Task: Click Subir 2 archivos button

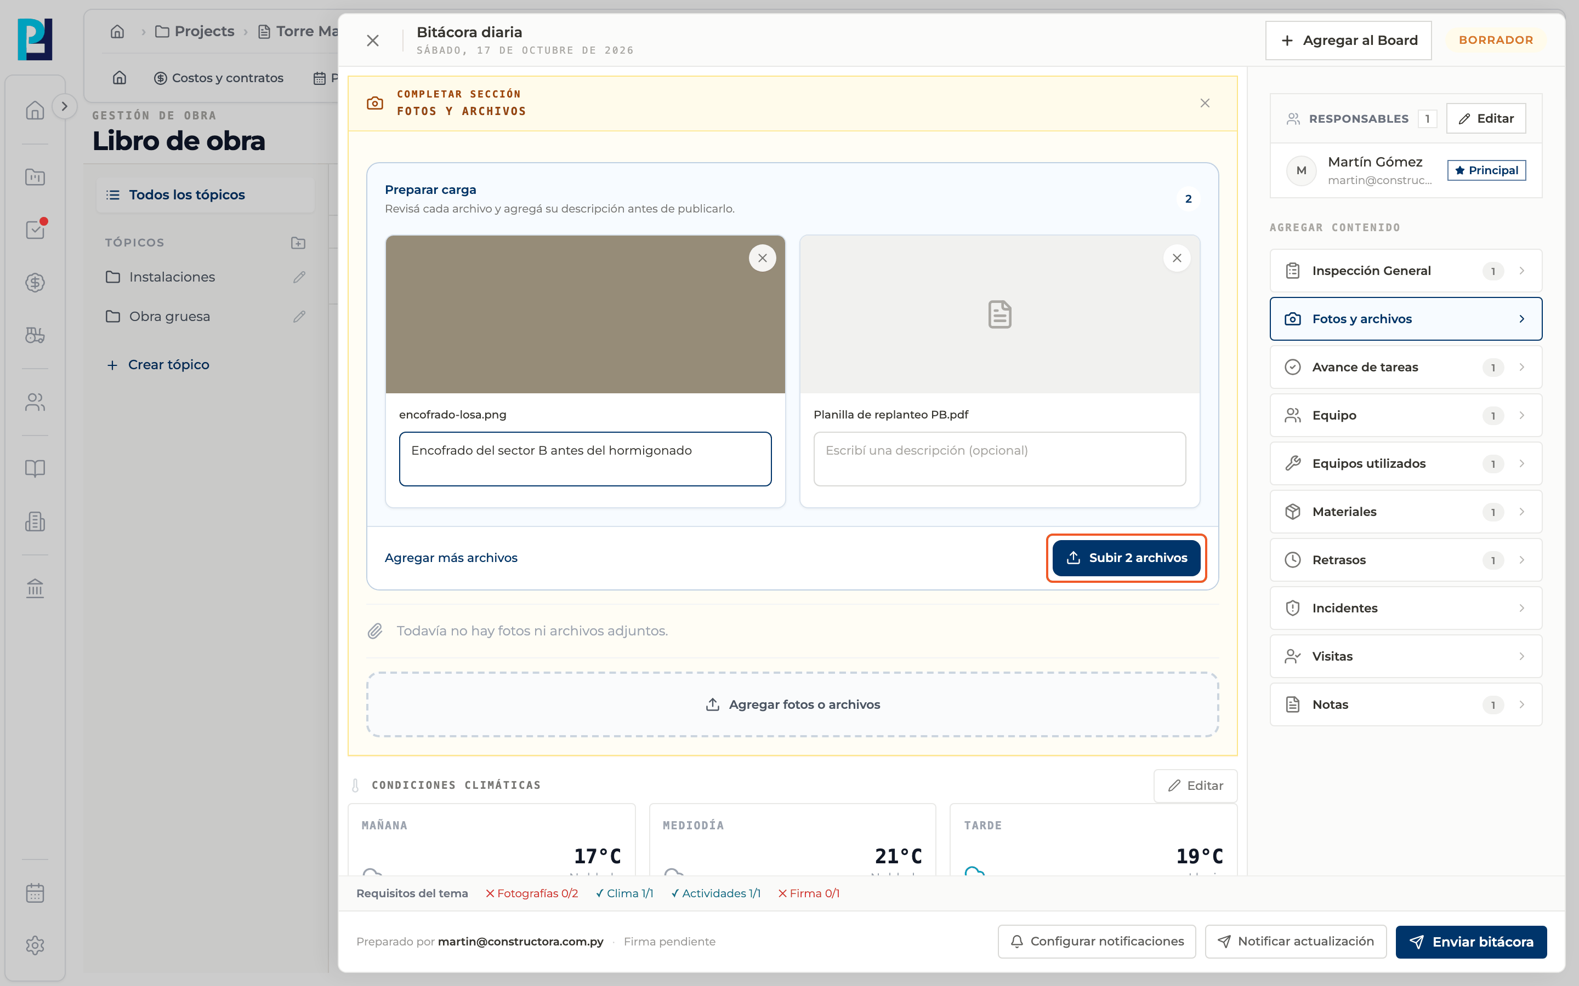Action: tap(1126, 558)
